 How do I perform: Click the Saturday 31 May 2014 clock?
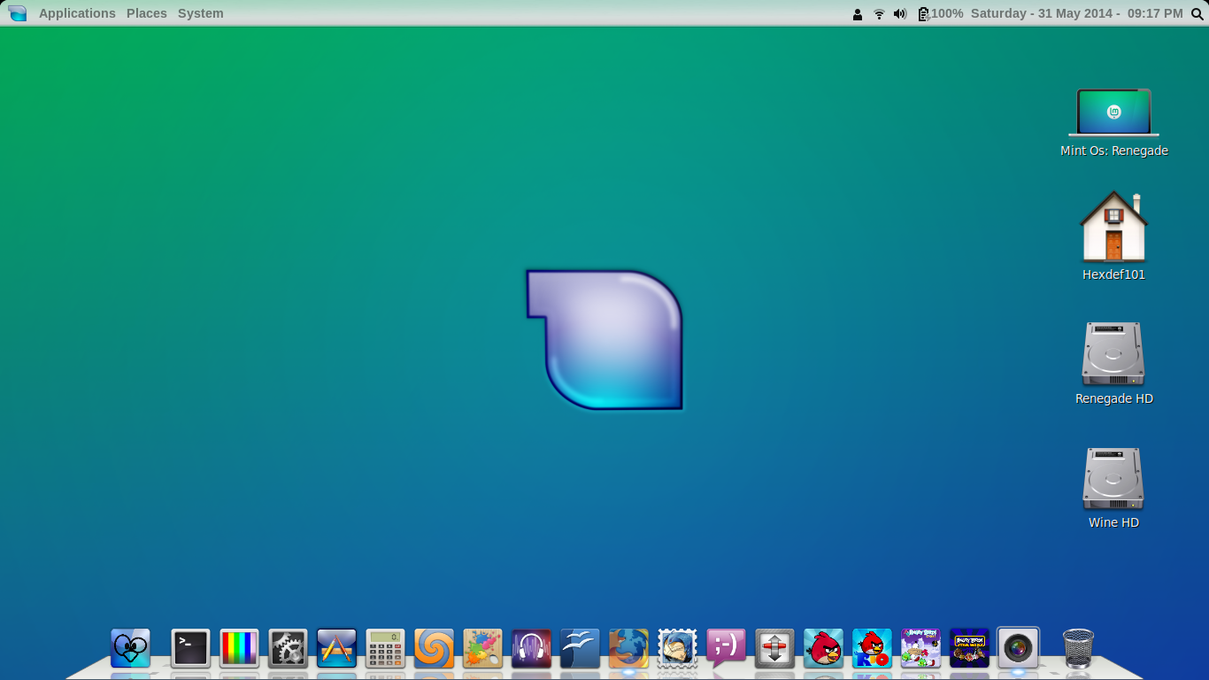click(x=1077, y=13)
